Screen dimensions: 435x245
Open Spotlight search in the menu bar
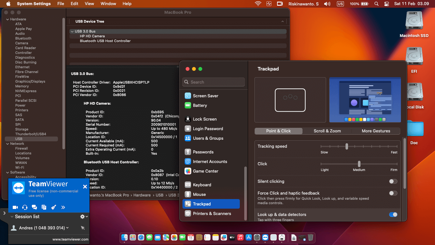tap(376, 4)
